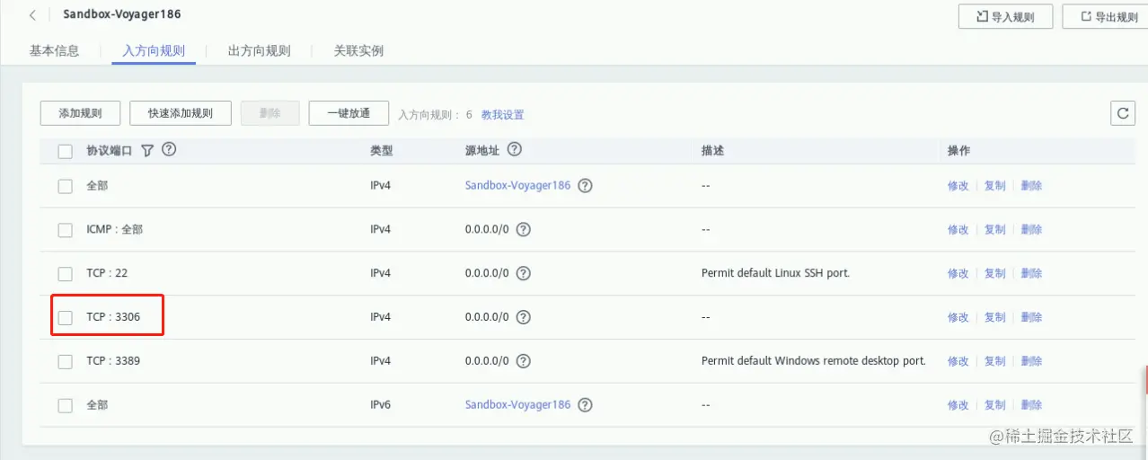Viewport: 1148px width, 460px height.
Task: Click 修改 for the IPv4 全部 rule
Action: (958, 186)
